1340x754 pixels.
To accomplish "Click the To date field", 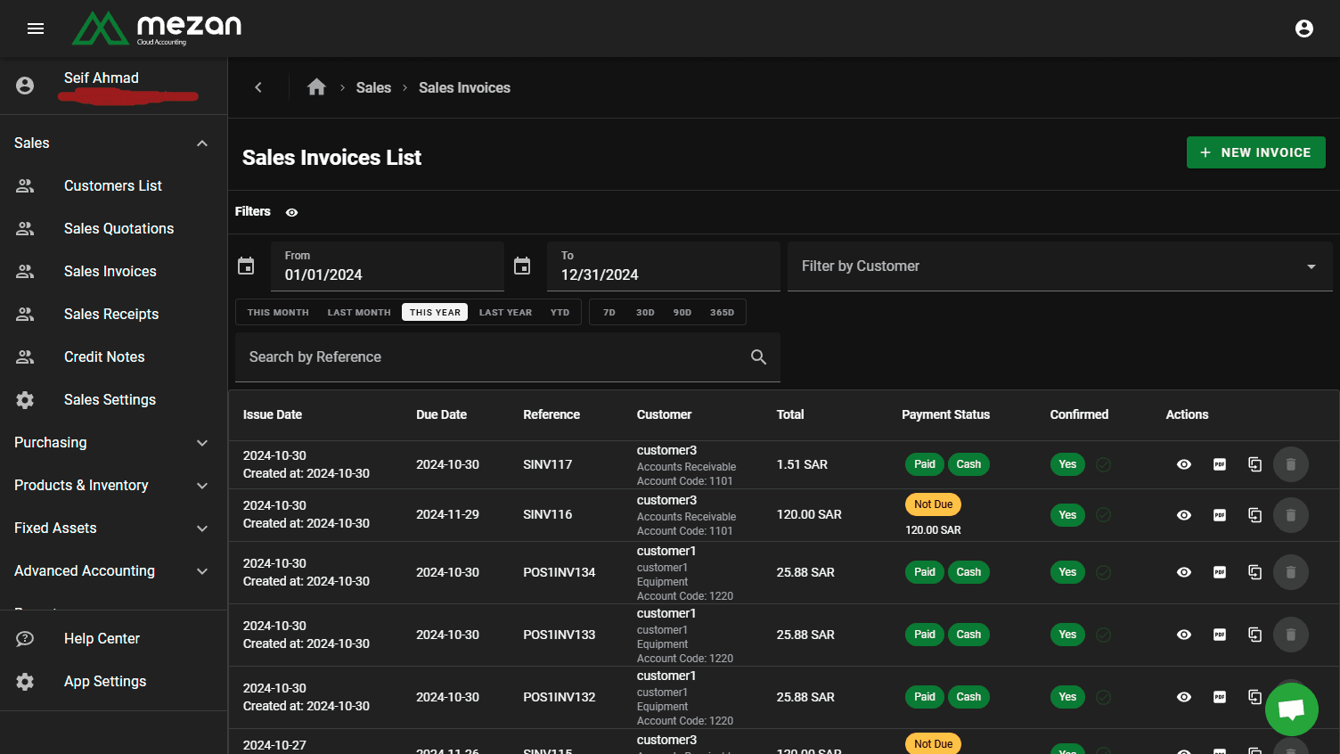I will click(664, 266).
